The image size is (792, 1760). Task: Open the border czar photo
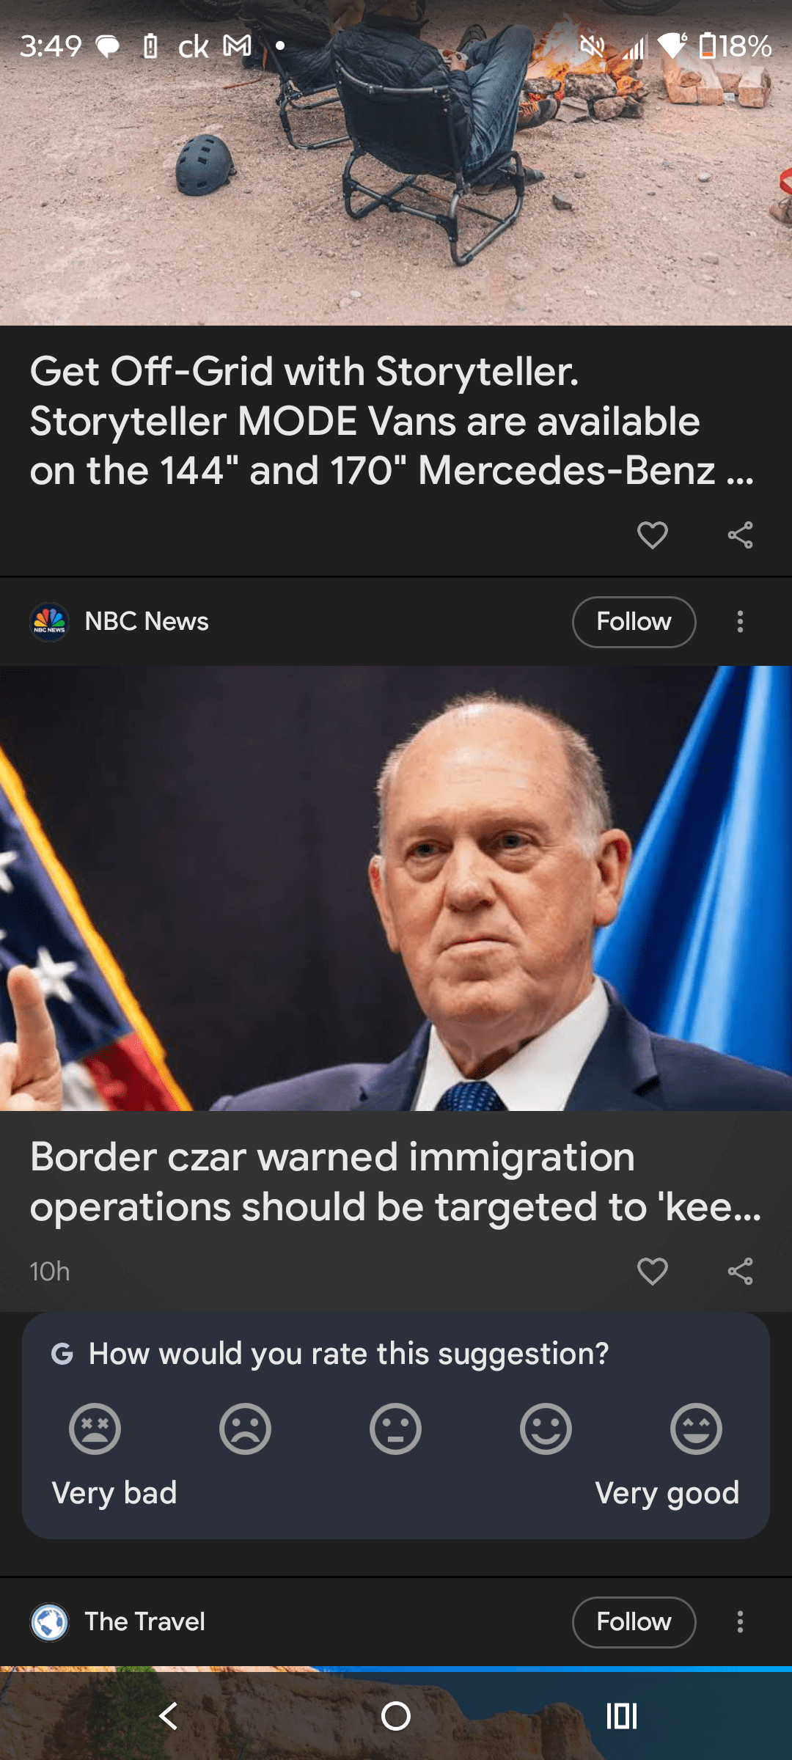(396, 888)
